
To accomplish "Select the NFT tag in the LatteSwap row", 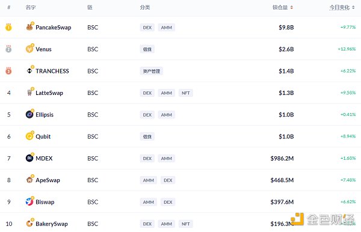I will (185, 93).
